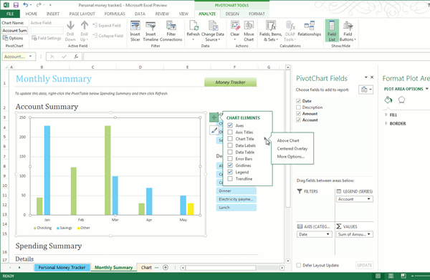Click the Money Tracker button
The image size is (430, 280).
pos(230,82)
